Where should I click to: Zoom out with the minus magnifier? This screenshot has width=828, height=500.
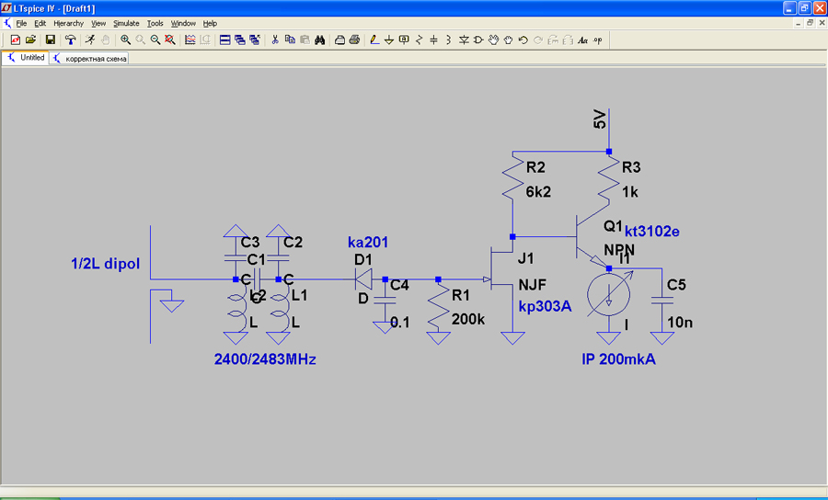click(x=155, y=40)
